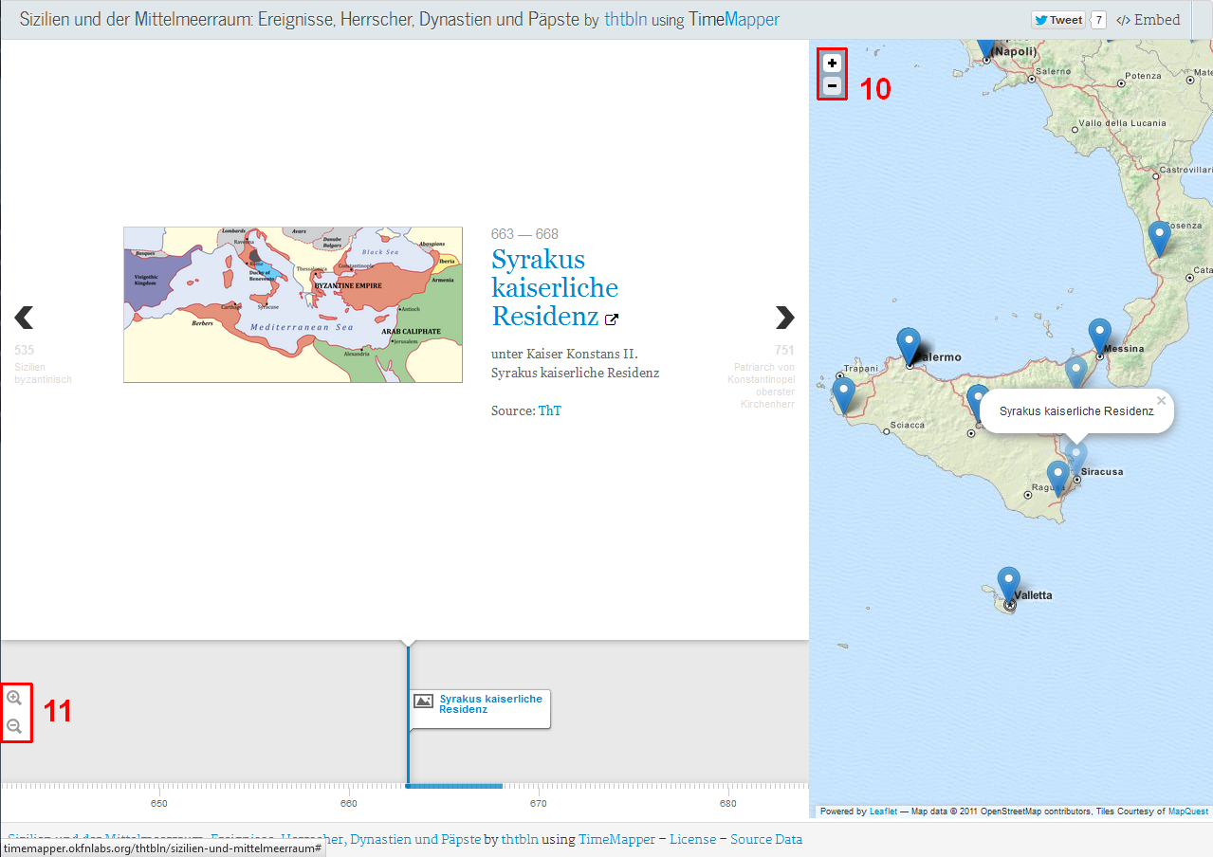Click the 670 tick on the time axis
Image resolution: width=1213 pixels, height=857 pixels.
pyautogui.click(x=539, y=803)
